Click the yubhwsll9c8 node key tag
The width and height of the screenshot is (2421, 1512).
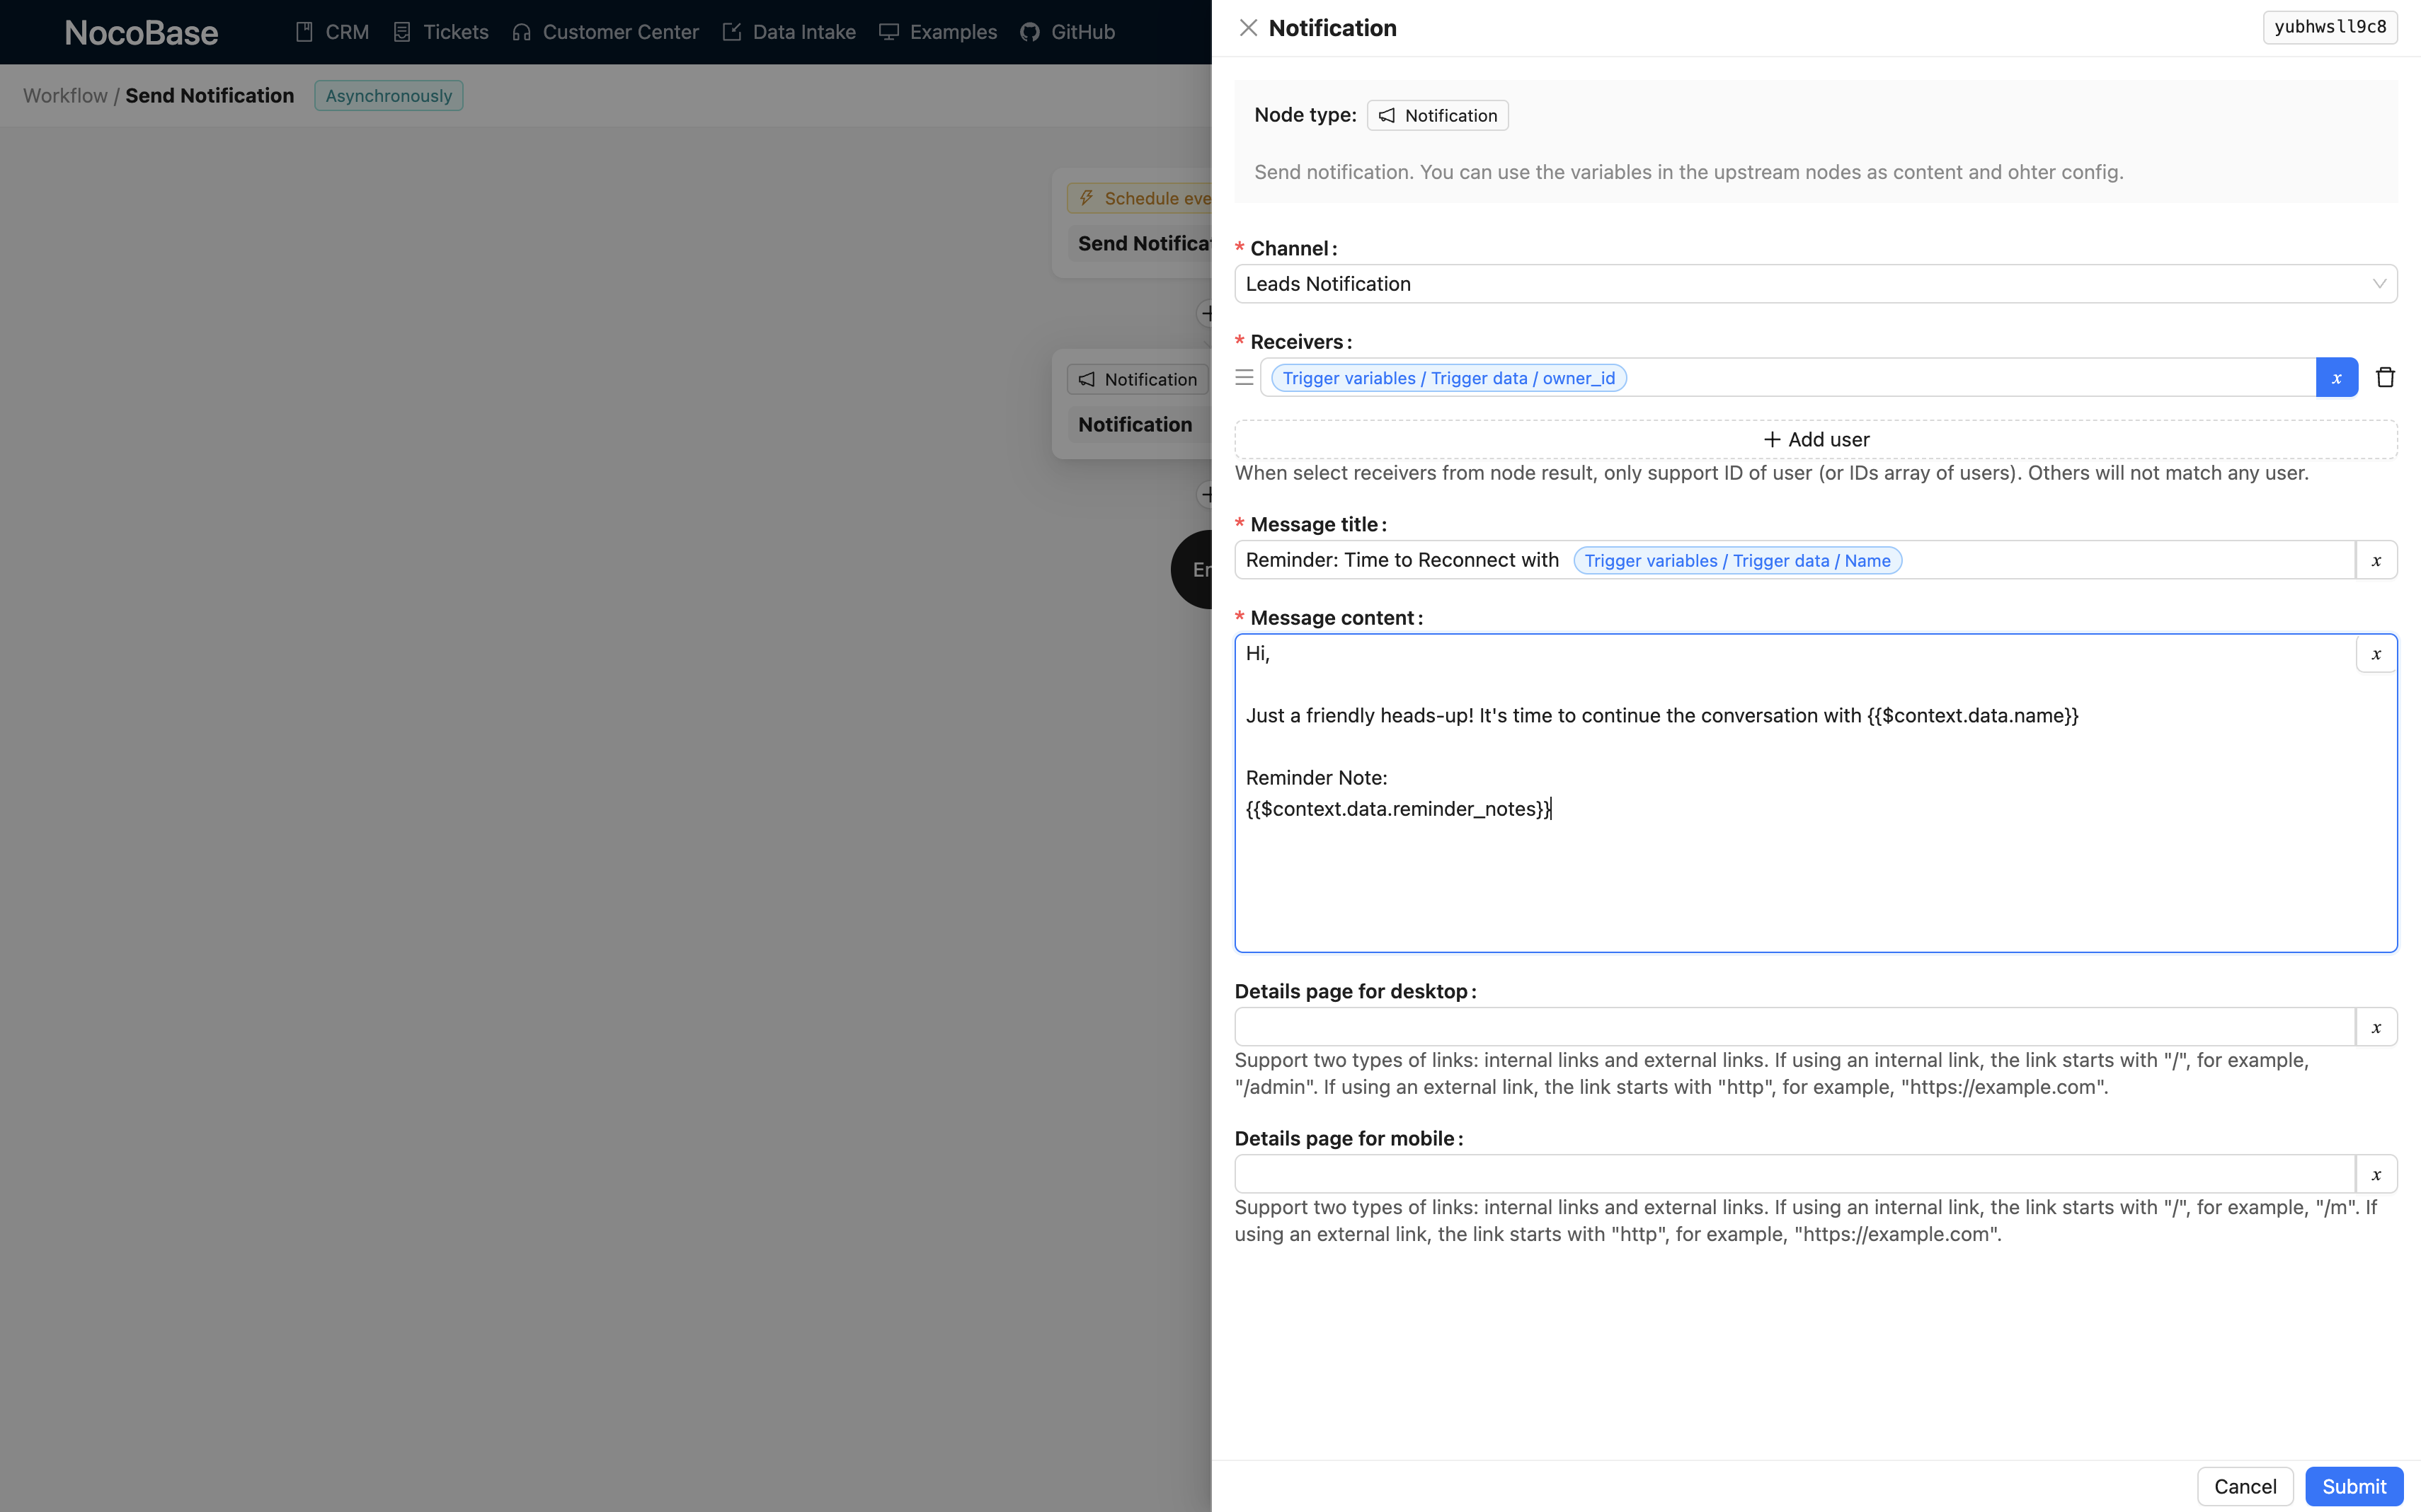pyautogui.click(x=2329, y=27)
